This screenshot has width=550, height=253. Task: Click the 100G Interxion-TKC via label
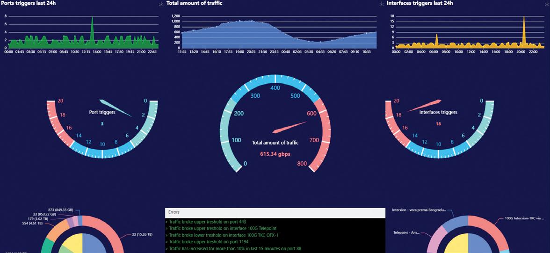coord(525,218)
